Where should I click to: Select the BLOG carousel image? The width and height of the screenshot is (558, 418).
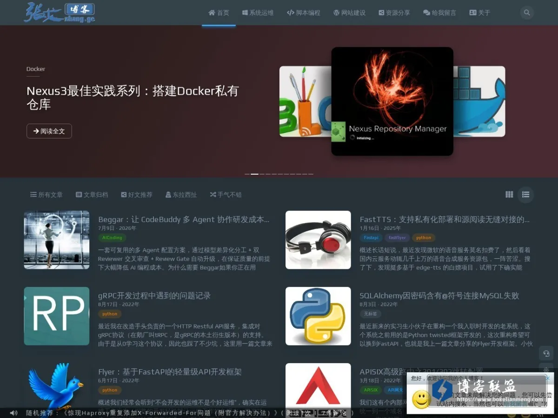[x=305, y=101]
